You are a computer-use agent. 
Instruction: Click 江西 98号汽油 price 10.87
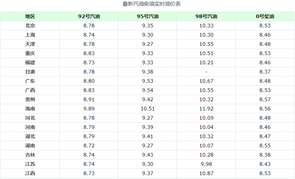[206, 173]
